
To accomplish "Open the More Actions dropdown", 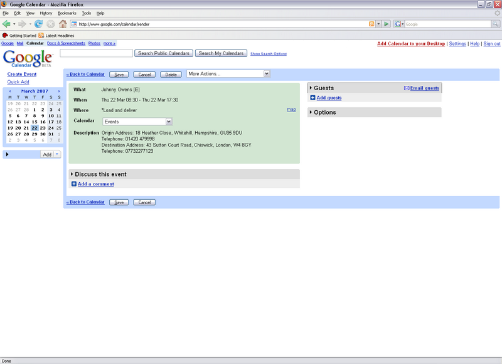I will [x=228, y=74].
